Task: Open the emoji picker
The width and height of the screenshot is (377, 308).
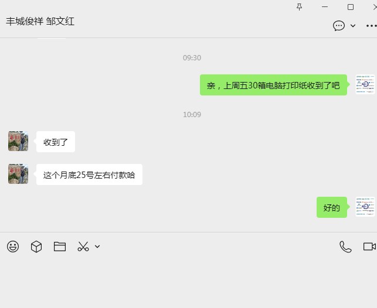Action: click(13, 247)
